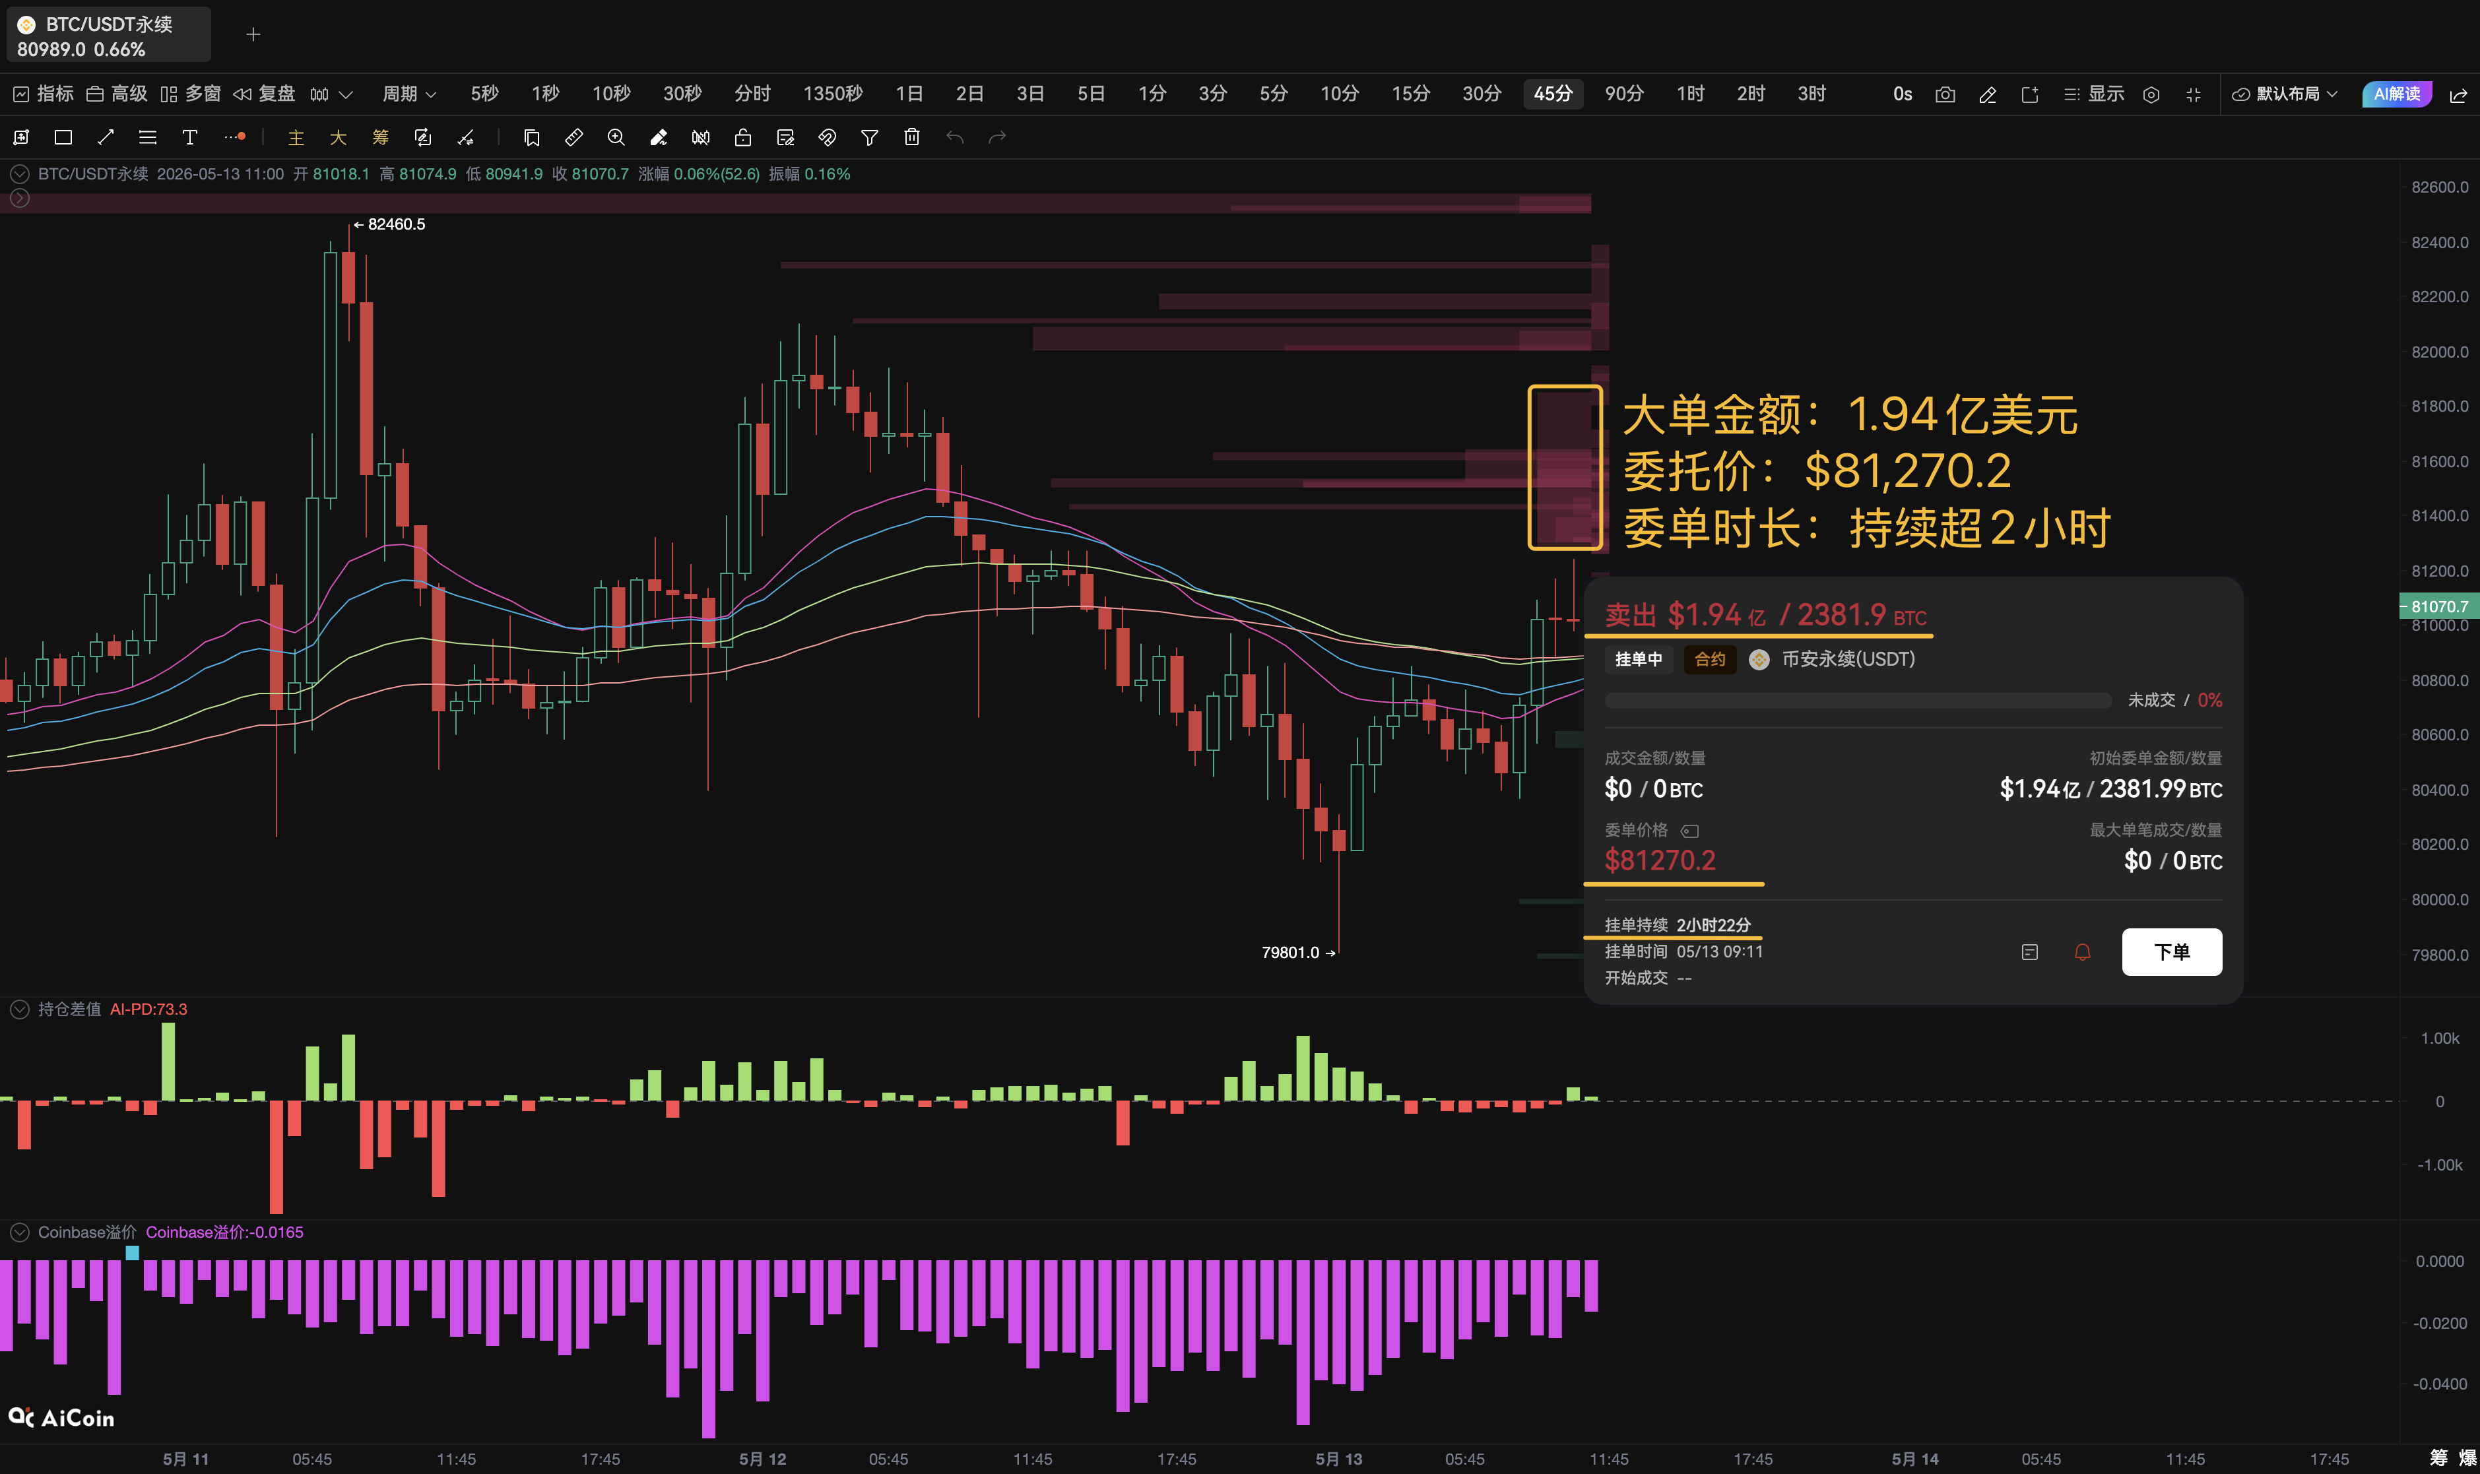
Task: Click the lock drawings icon
Action: 743,137
